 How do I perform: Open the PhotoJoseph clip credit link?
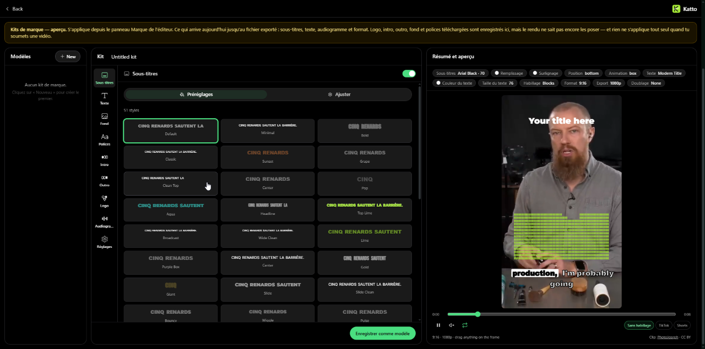[668, 337]
